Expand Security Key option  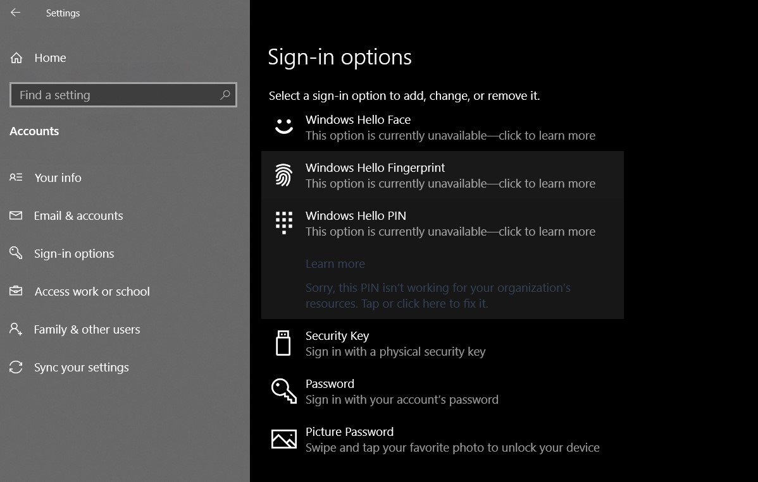click(x=442, y=344)
